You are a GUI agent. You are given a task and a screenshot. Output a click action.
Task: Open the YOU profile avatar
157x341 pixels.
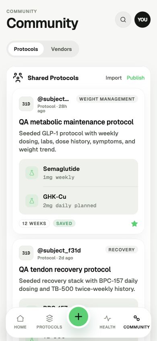(x=143, y=19)
